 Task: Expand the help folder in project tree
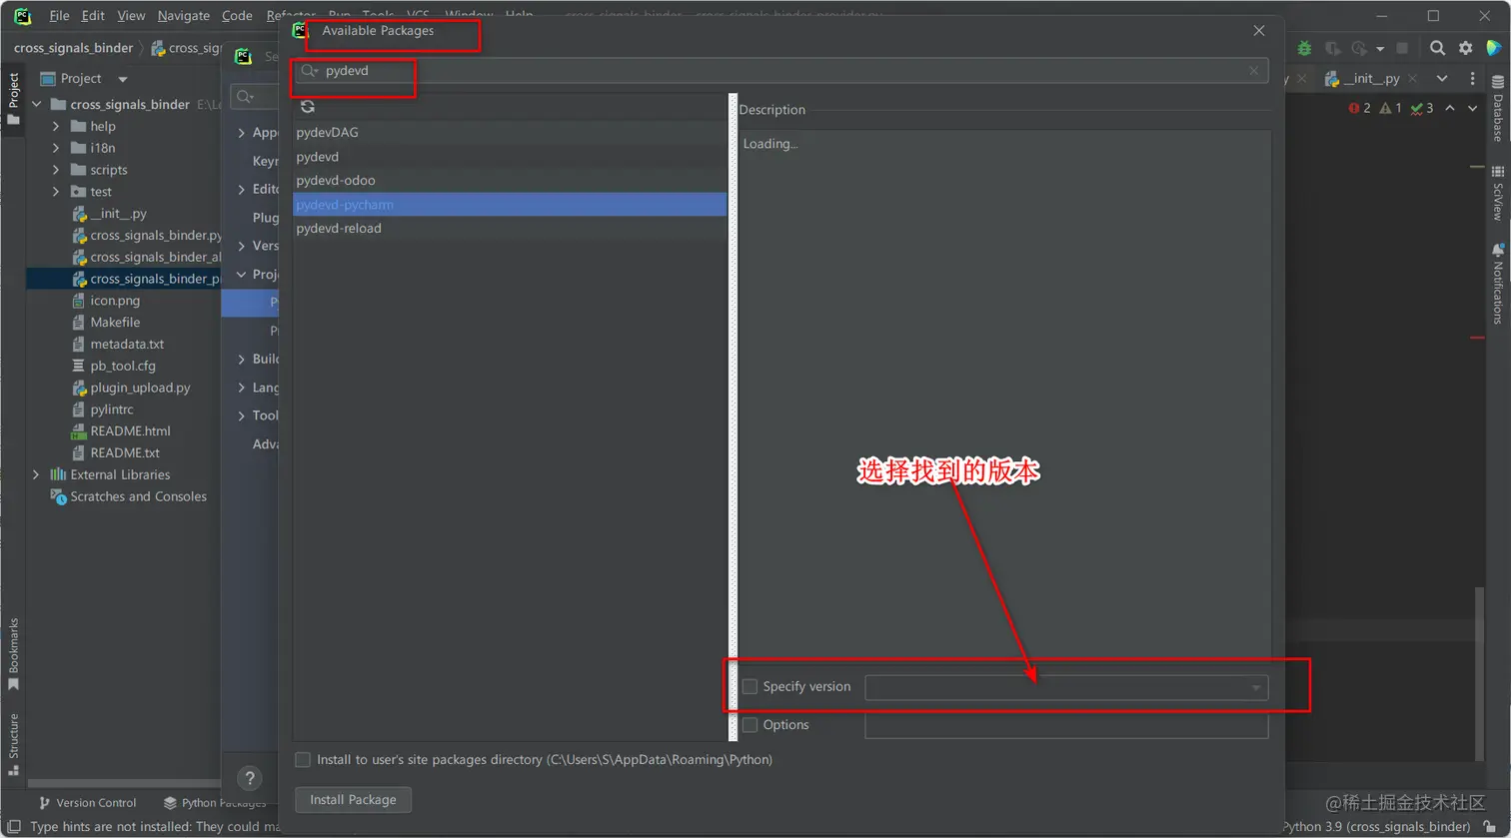point(56,126)
